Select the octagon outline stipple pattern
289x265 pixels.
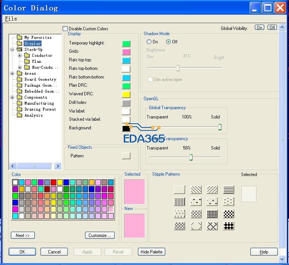[196, 226]
